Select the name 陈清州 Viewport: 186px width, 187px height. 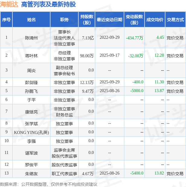pos(31,38)
